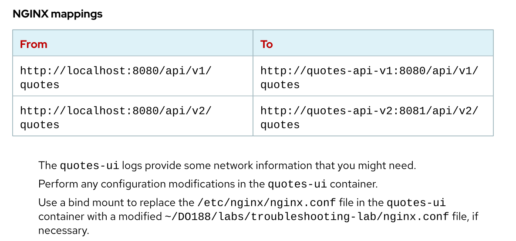
Task: Click "quotes-ui" in the bind mount sentence
Action: tap(416, 203)
